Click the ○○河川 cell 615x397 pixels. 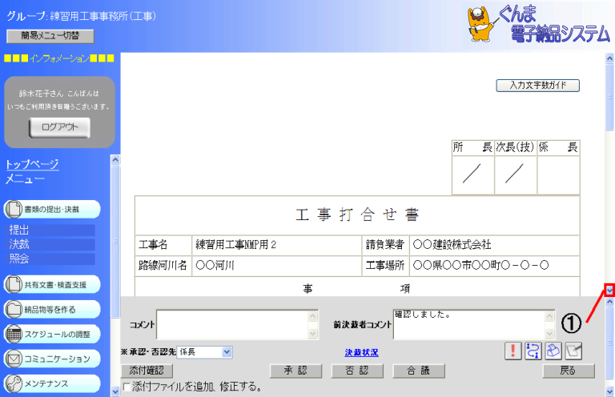click(x=276, y=266)
